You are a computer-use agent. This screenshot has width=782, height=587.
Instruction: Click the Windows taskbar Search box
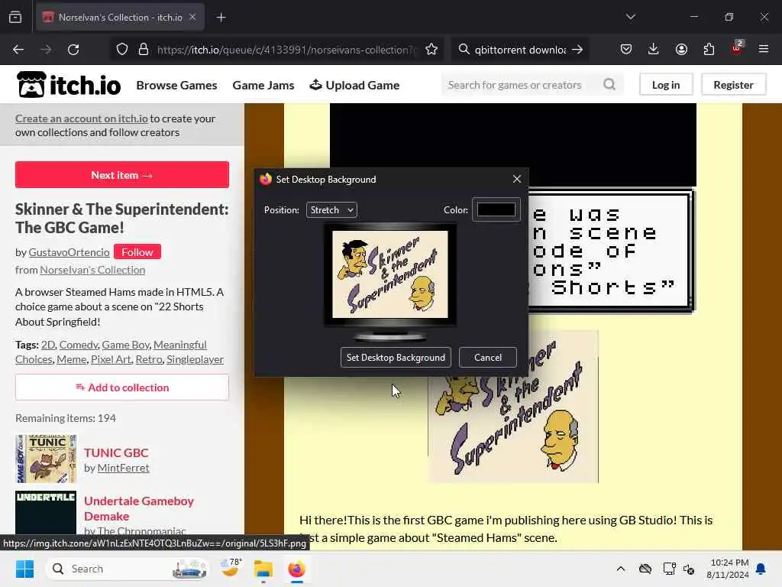128,569
